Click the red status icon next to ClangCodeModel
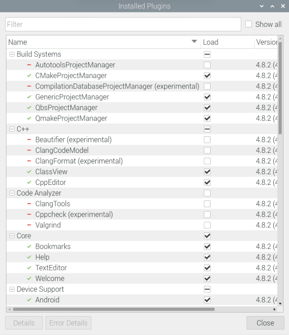This screenshot has height=335, width=289. [29, 150]
